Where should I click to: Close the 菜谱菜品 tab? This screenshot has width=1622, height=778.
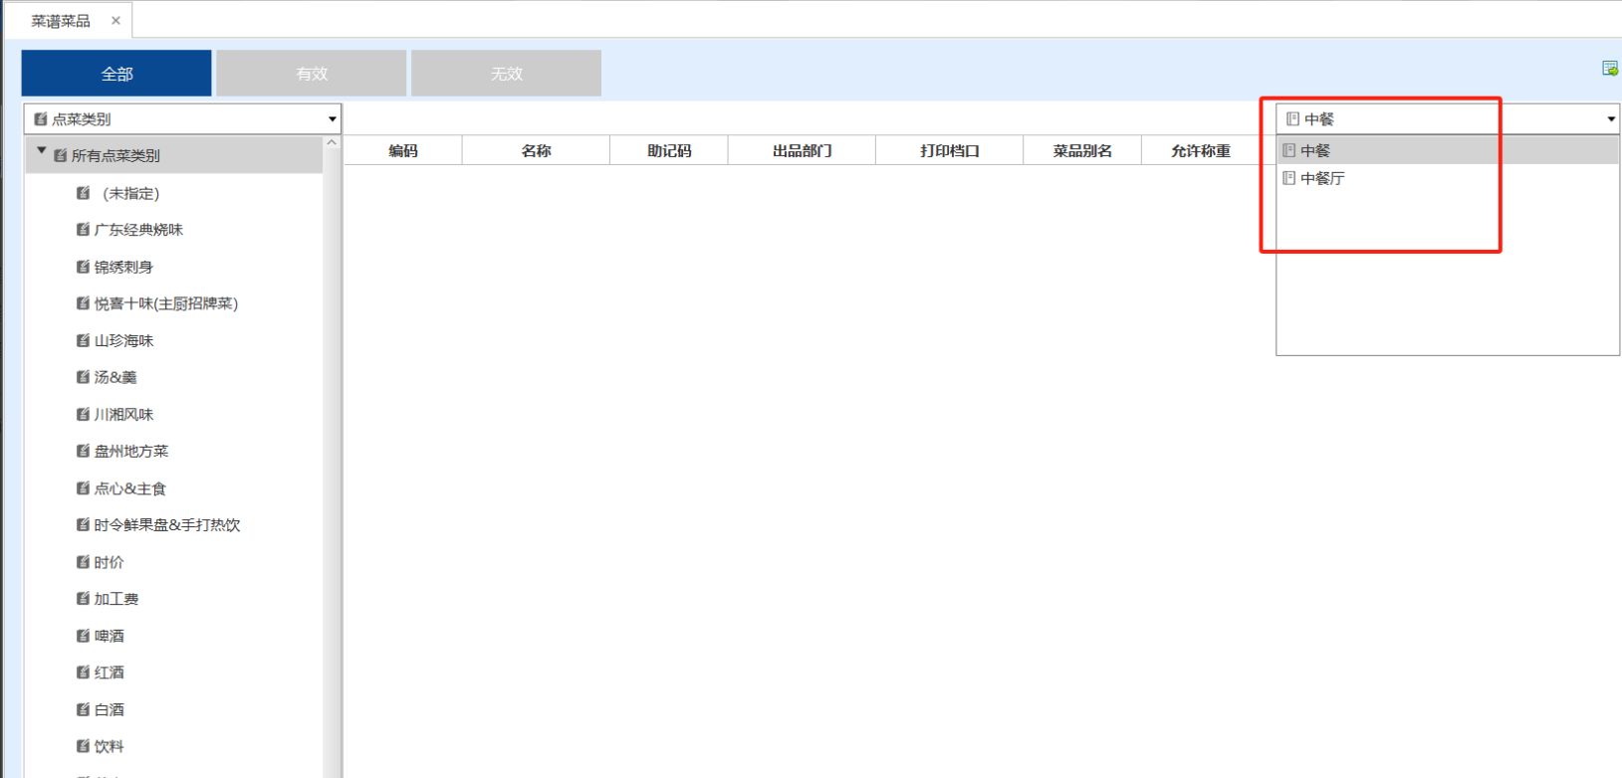(x=116, y=21)
